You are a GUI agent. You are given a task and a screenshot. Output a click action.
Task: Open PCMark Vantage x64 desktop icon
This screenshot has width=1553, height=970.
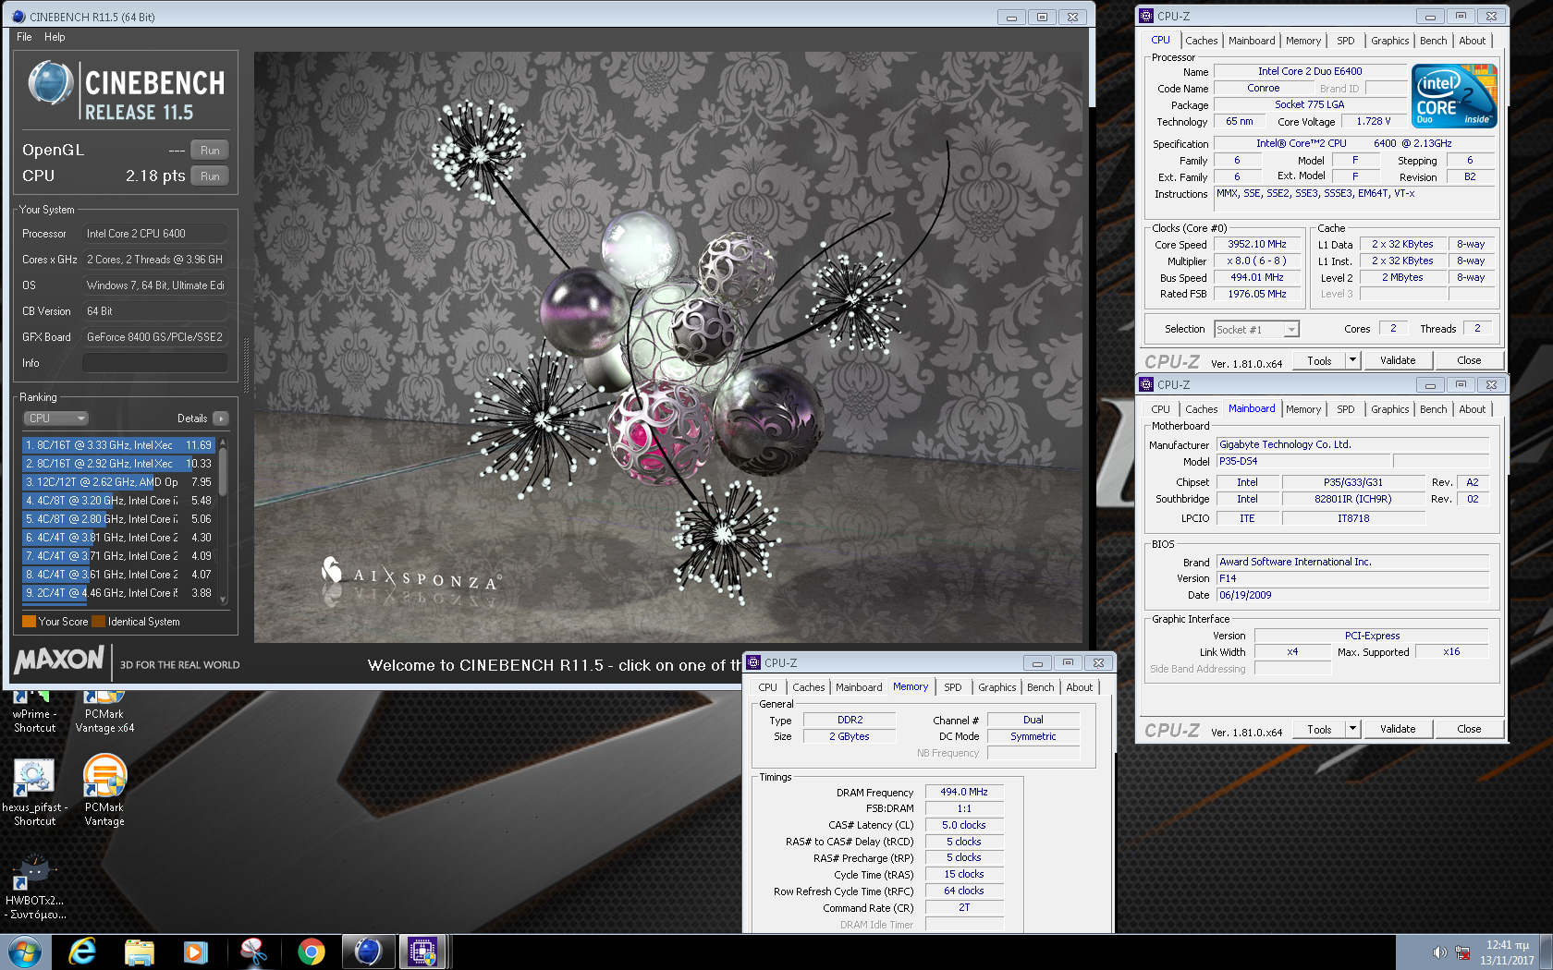coord(104,713)
